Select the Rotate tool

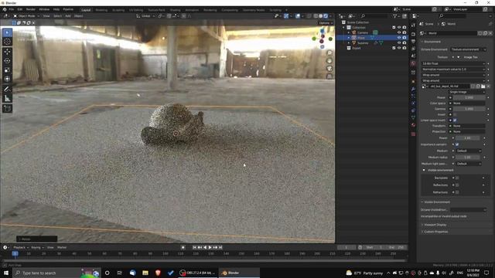pyautogui.click(x=7, y=61)
